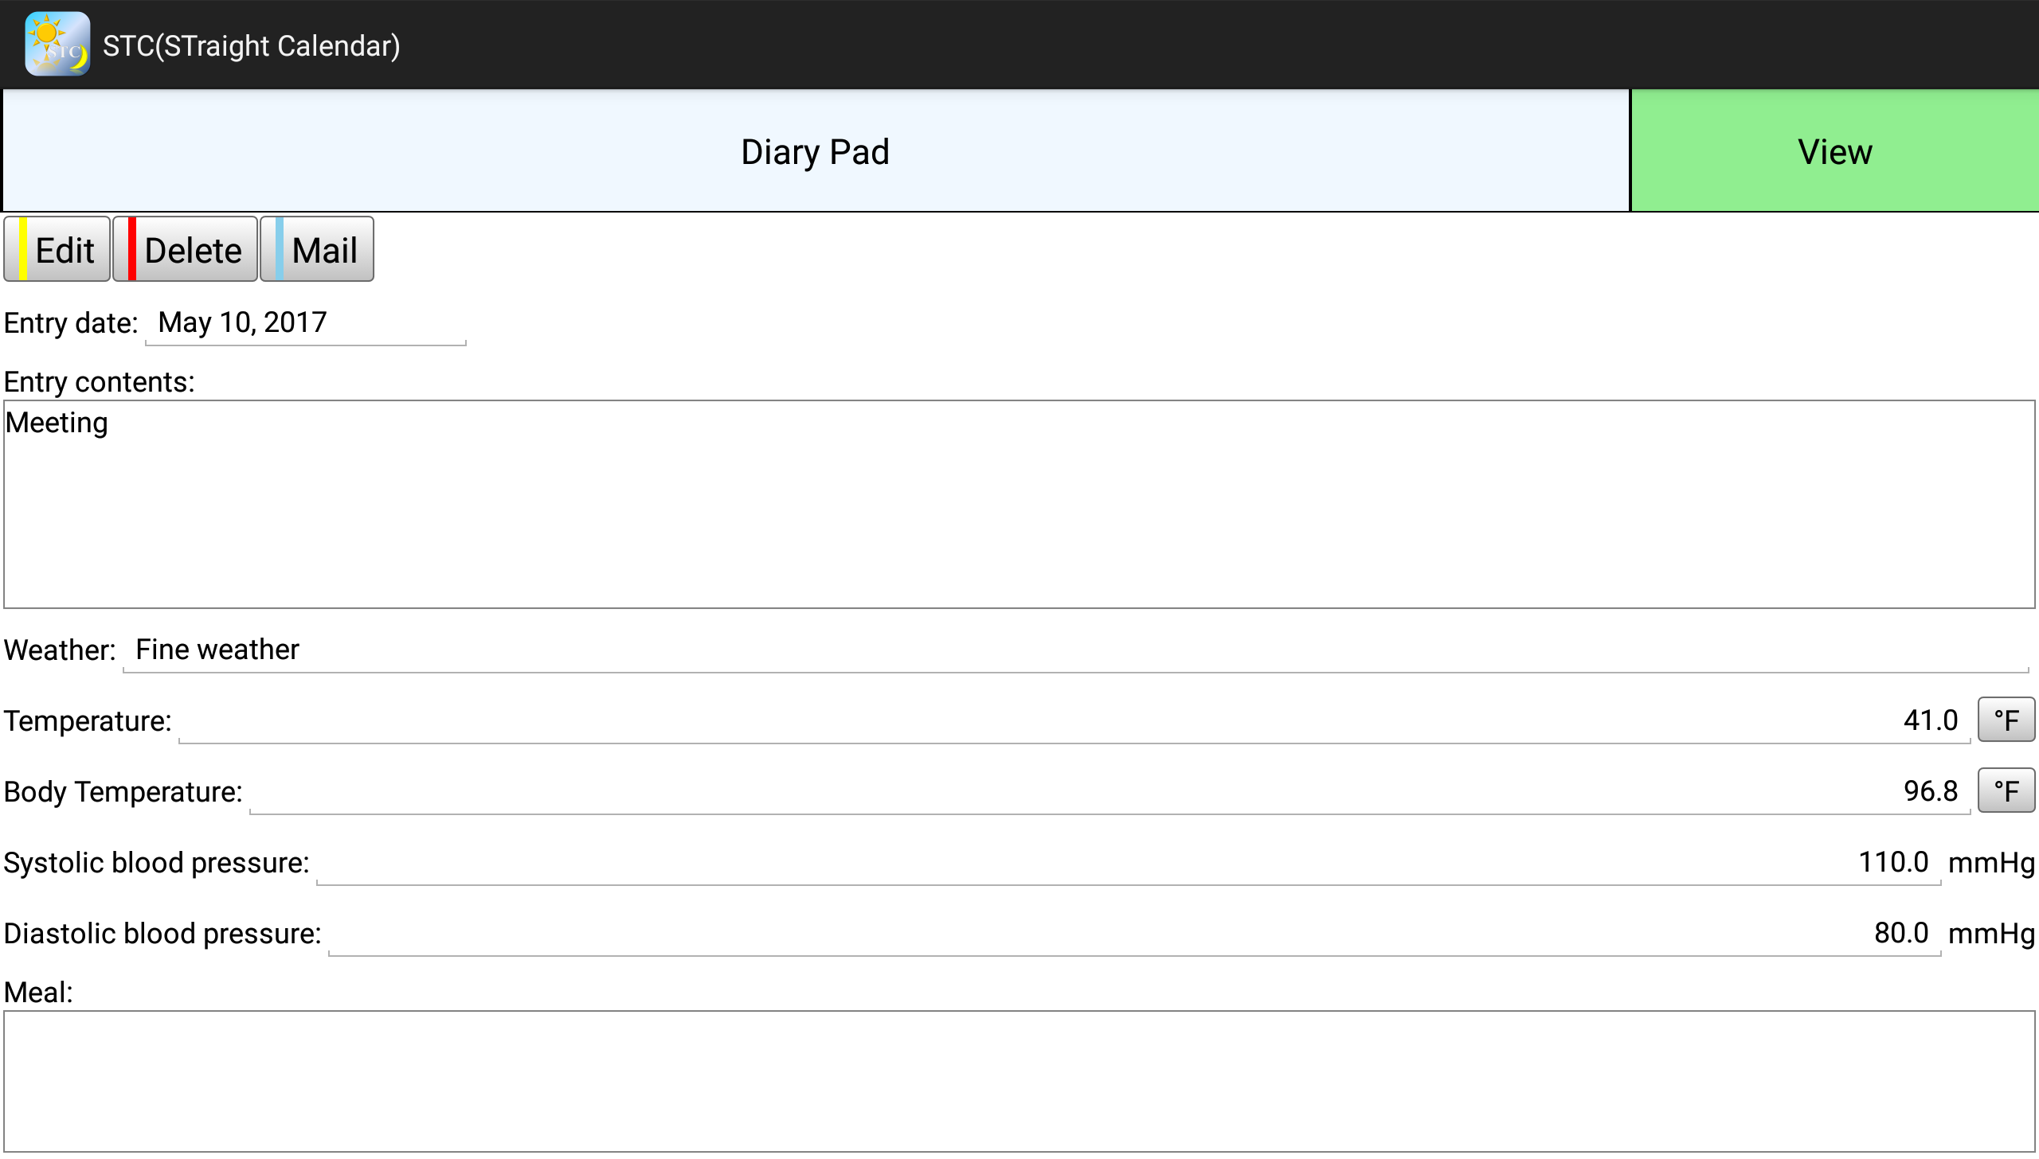Click the entry date field May 10, 2017
Viewport: 2039px width, 1159px height.
click(x=305, y=323)
